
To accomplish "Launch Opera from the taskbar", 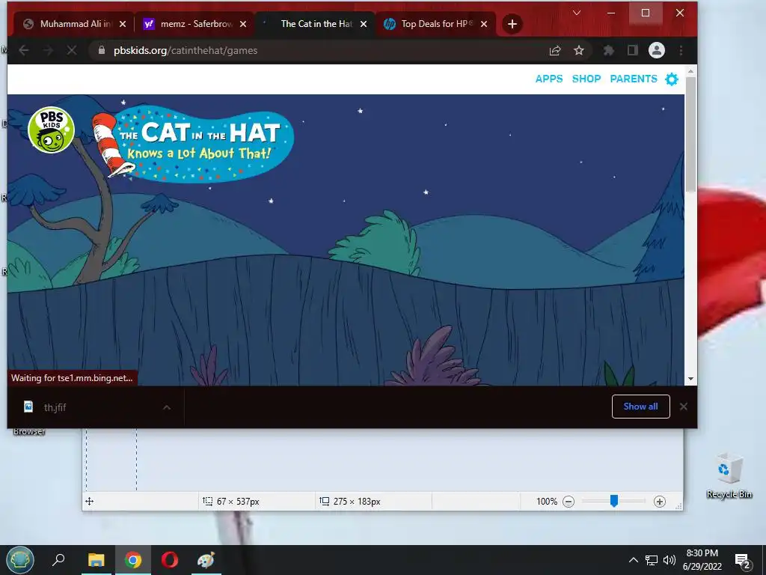I will tap(170, 560).
